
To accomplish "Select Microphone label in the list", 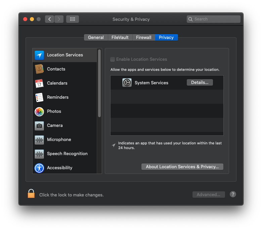I will tap(59, 140).
